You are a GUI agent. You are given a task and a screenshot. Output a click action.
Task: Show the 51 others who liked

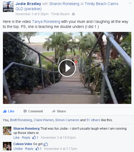pos(93,120)
